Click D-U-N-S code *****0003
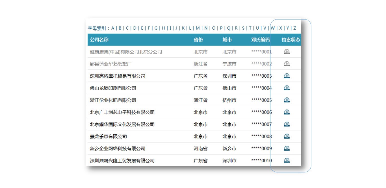 click(x=261, y=76)
